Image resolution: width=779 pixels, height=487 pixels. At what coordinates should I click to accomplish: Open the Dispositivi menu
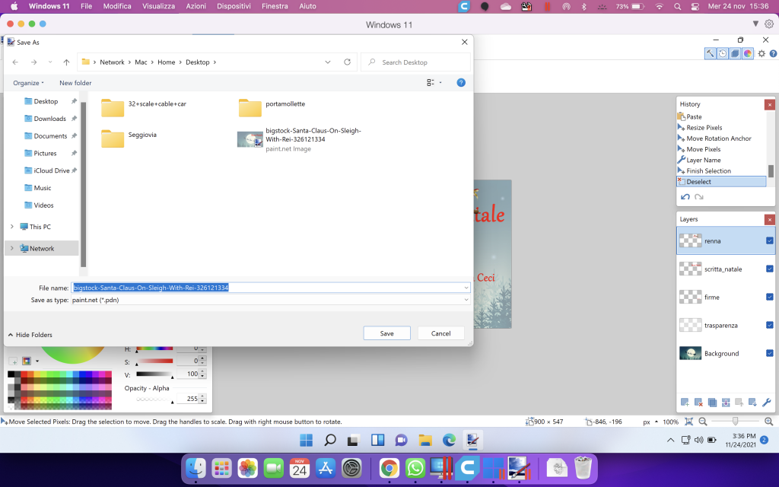point(235,6)
